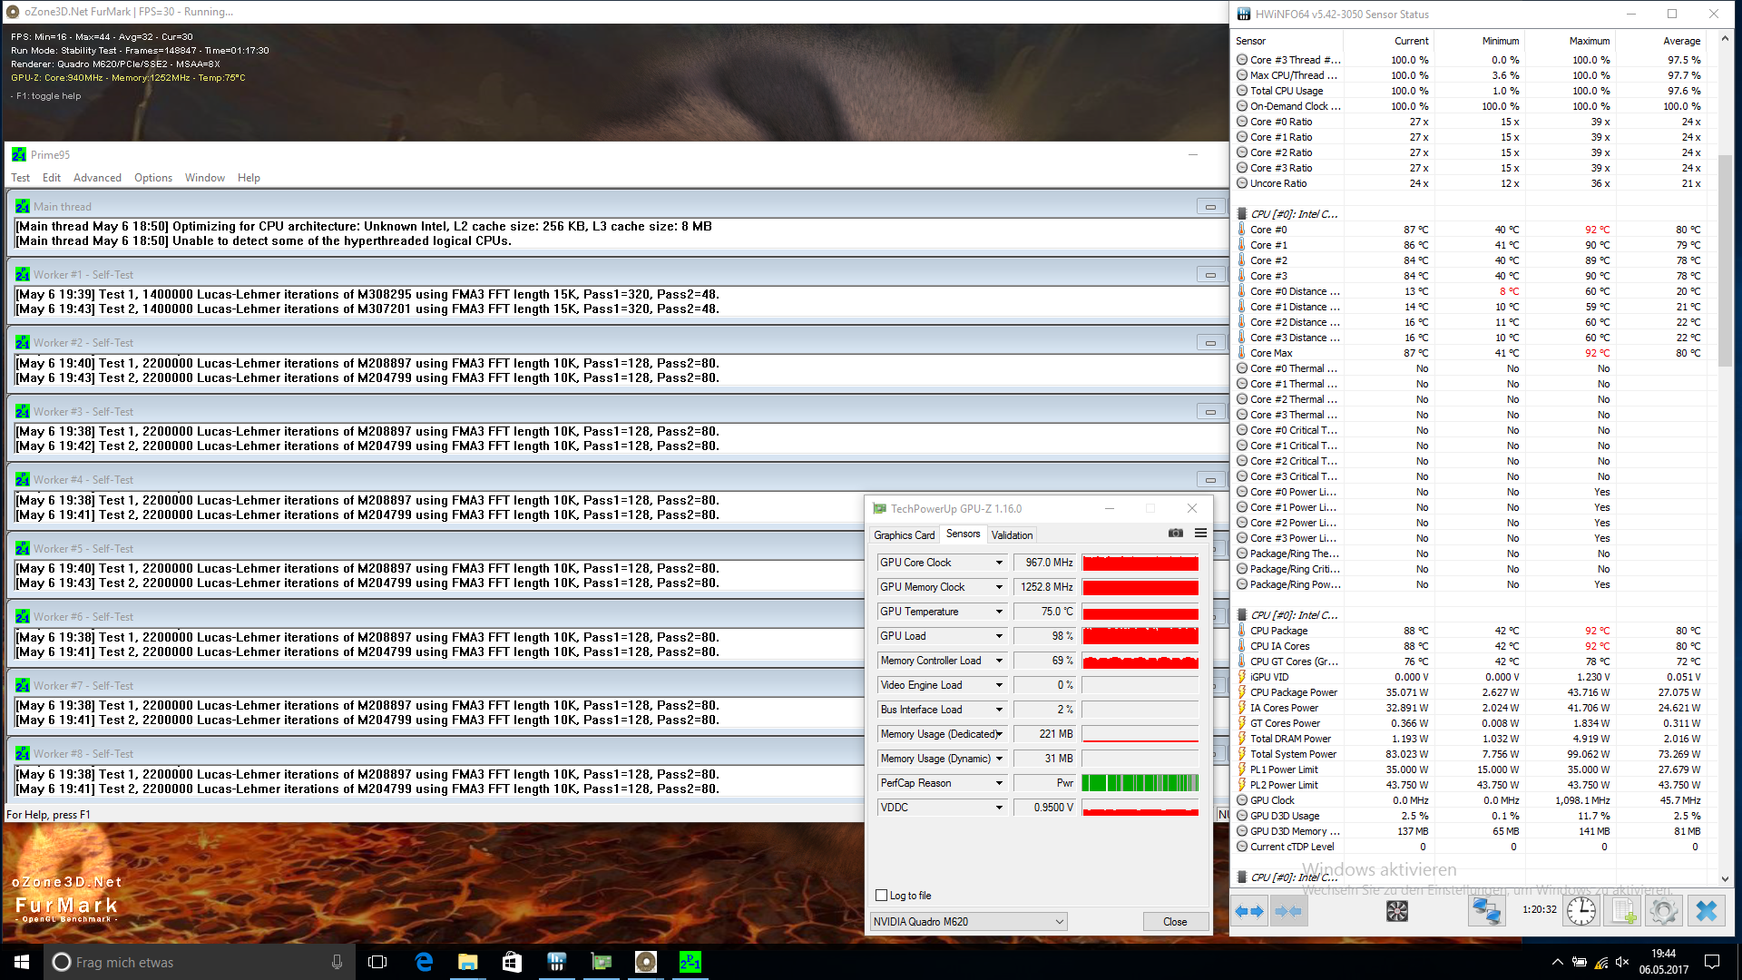Minimize the Worker #3 Self-Test pane
The width and height of the screenshot is (1742, 980).
coord(1210,412)
